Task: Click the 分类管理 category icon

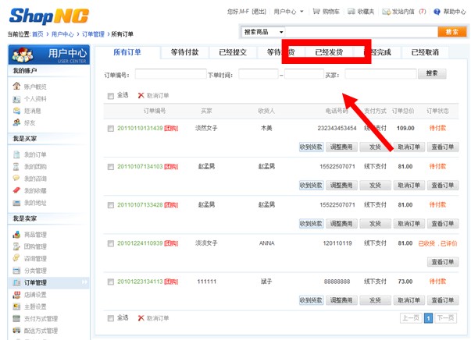Action: pyautogui.click(x=16, y=271)
